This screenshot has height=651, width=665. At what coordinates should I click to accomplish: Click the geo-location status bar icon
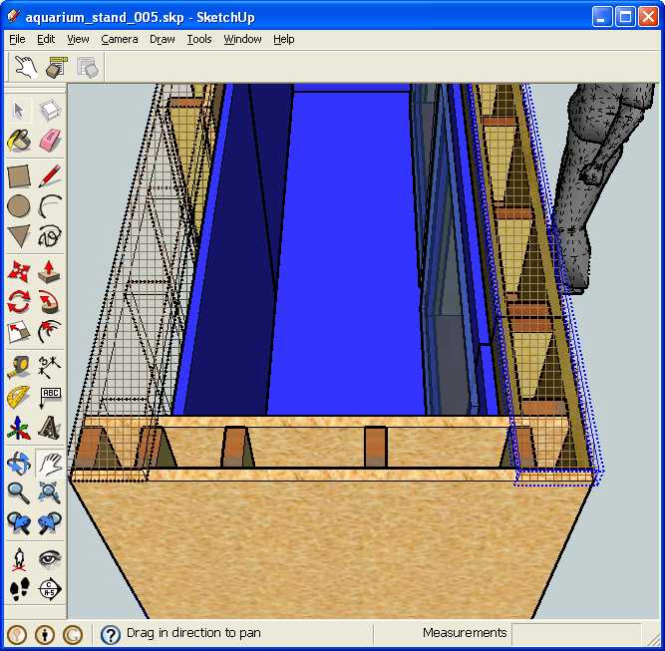(17, 634)
